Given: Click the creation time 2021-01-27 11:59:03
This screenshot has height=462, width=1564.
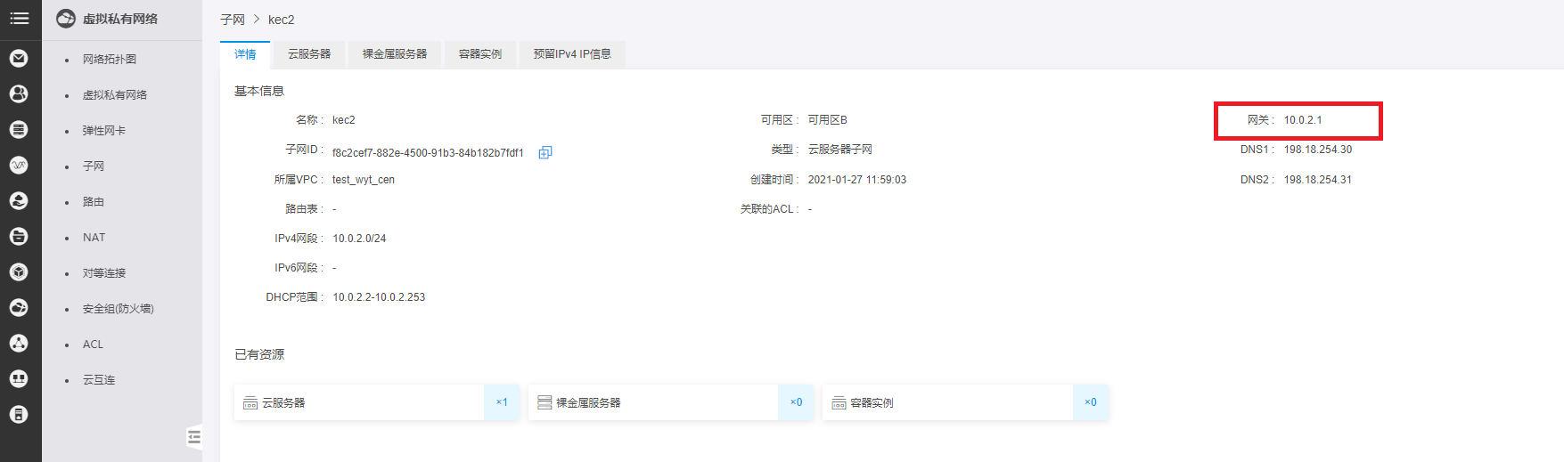Looking at the screenshot, I should [857, 180].
